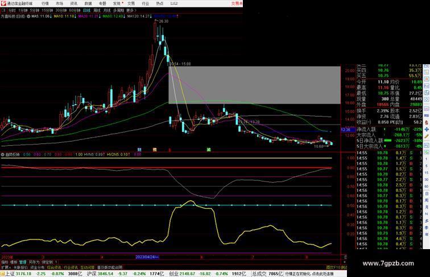Switch to 60分钟 period
The image size is (430, 277).
point(75,10)
